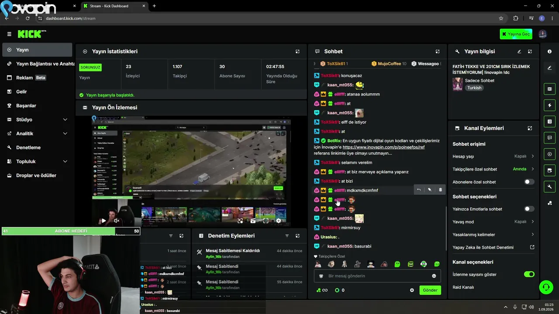This screenshot has height=314, width=559.
Task: Click the BotRix username in chat
Action: point(334,141)
